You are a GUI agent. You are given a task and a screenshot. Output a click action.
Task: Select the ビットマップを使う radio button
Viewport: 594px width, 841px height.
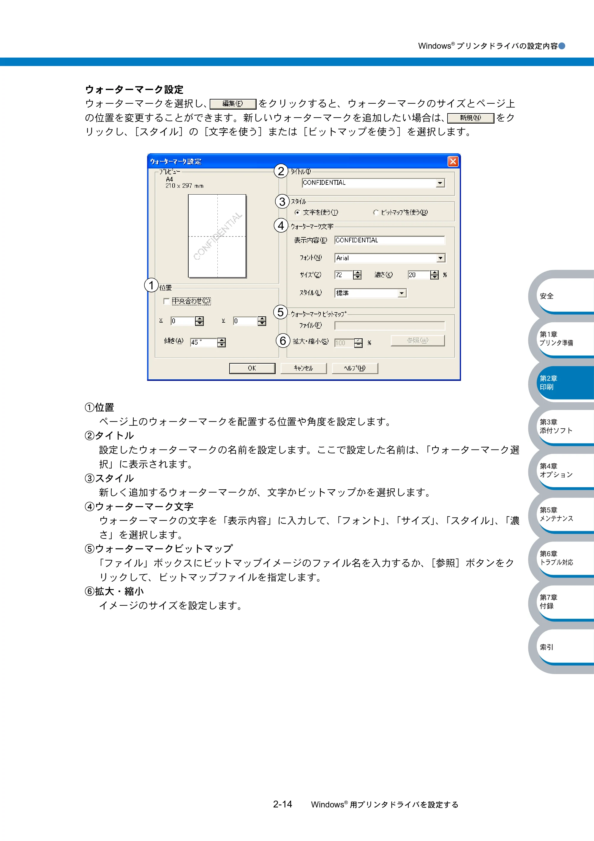coord(376,212)
